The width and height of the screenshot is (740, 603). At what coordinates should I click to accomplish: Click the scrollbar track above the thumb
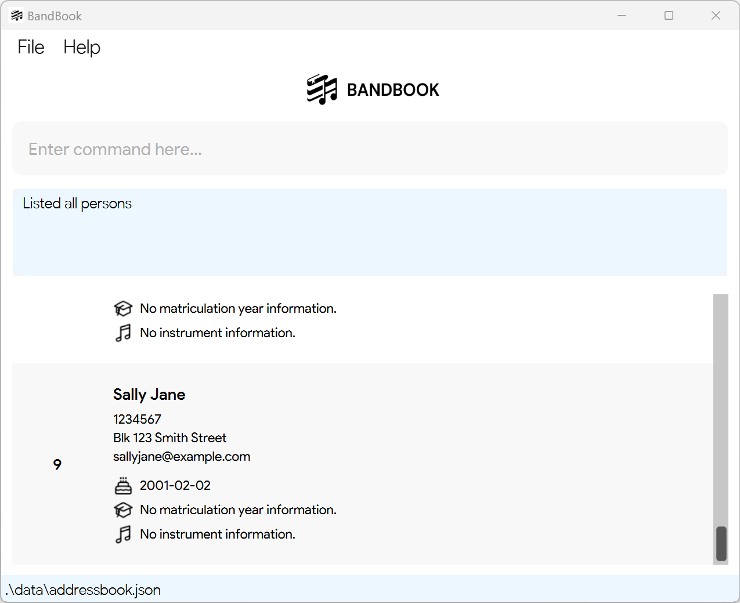pos(721,409)
